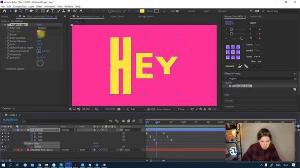Click the Evolution angle dial
The width and height of the screenshot is (300, 168).
click(40, 63)
